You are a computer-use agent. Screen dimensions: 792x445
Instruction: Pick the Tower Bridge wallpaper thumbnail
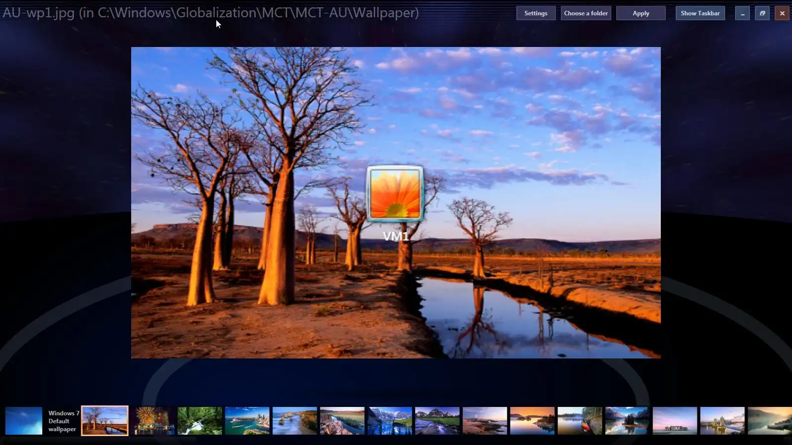click(x=723, y=421)
